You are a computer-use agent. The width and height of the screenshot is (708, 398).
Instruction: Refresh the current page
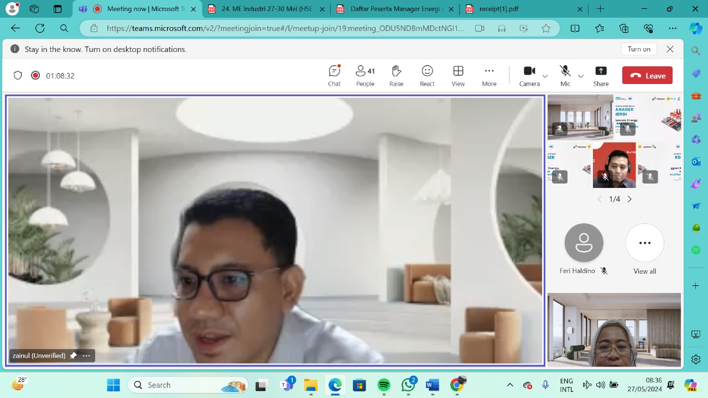coord(40,28)
